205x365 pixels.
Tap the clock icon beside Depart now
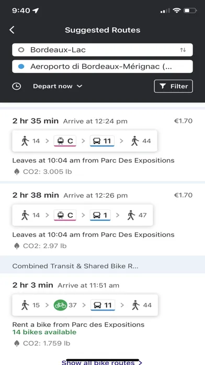[17, 87]
